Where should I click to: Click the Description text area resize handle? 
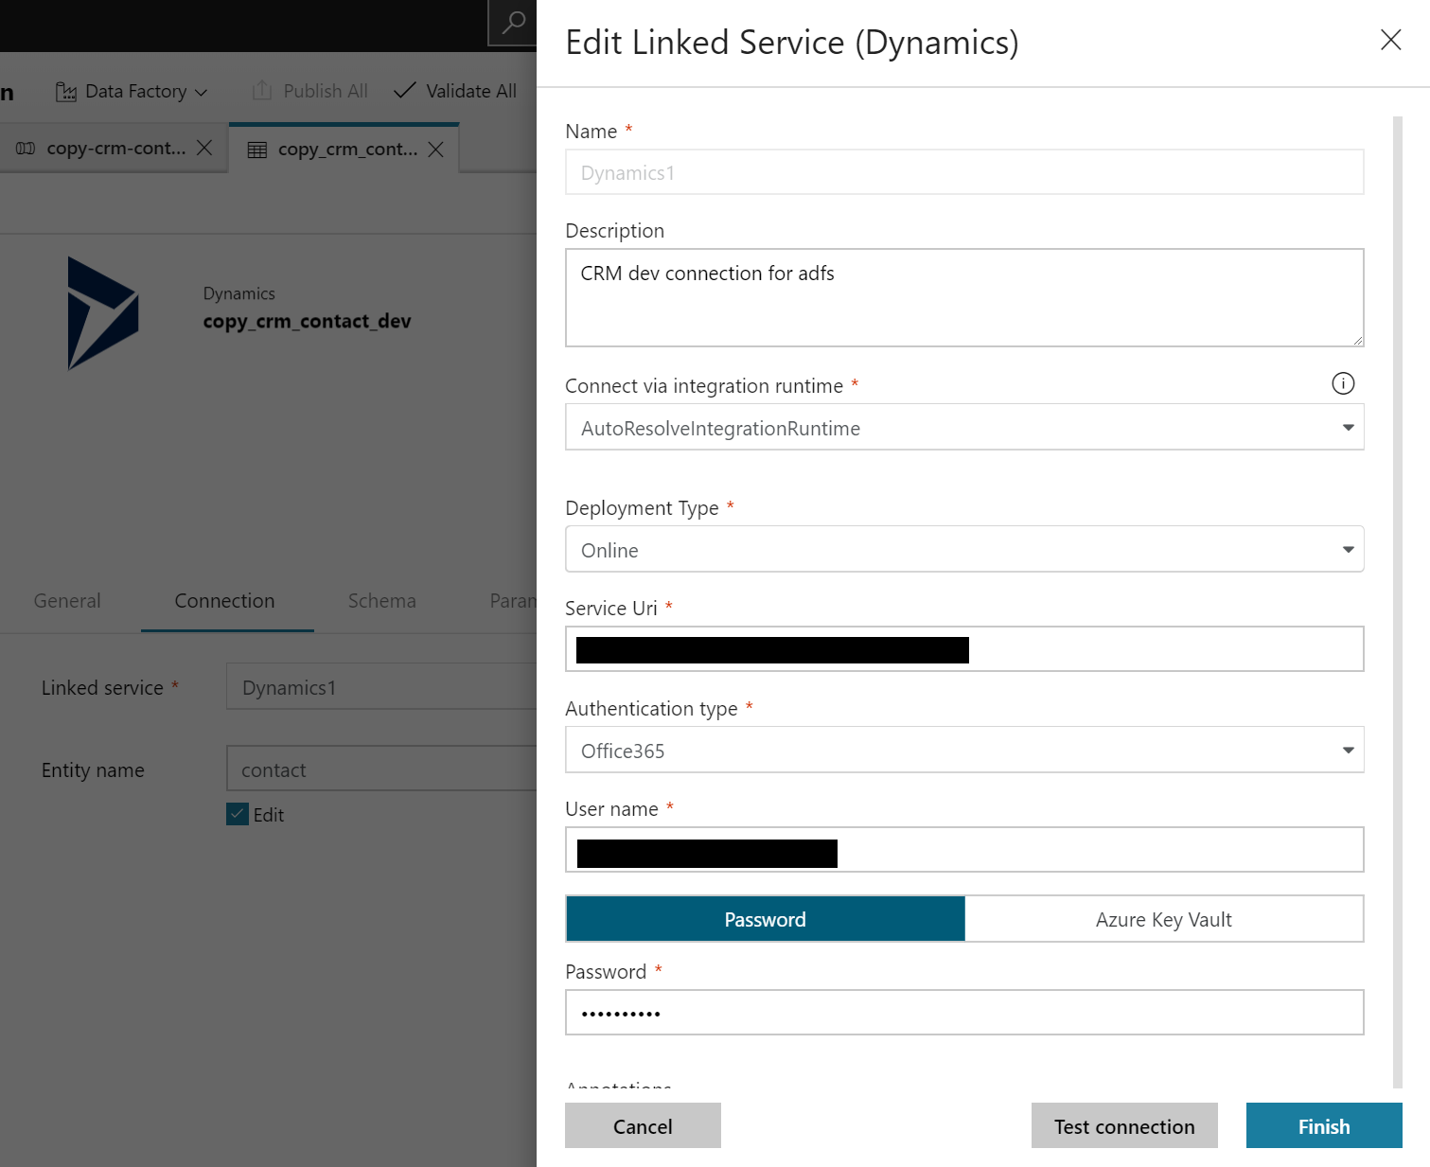[1357, 340]
